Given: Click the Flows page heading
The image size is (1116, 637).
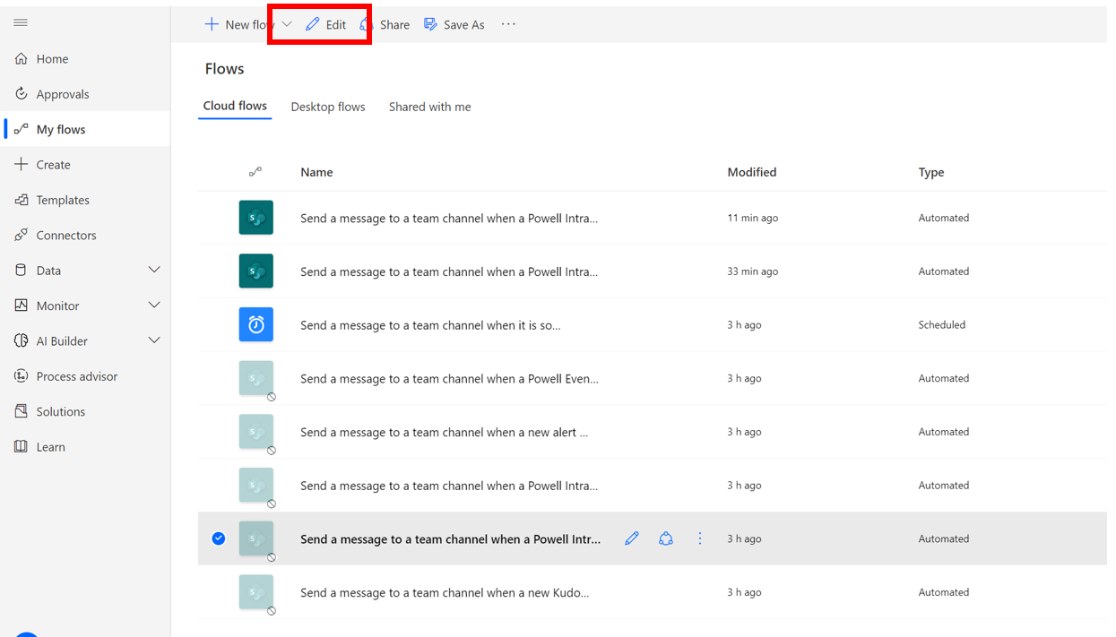Looking at the screenshot, I should pyautogui.click(x=224, y=69).
